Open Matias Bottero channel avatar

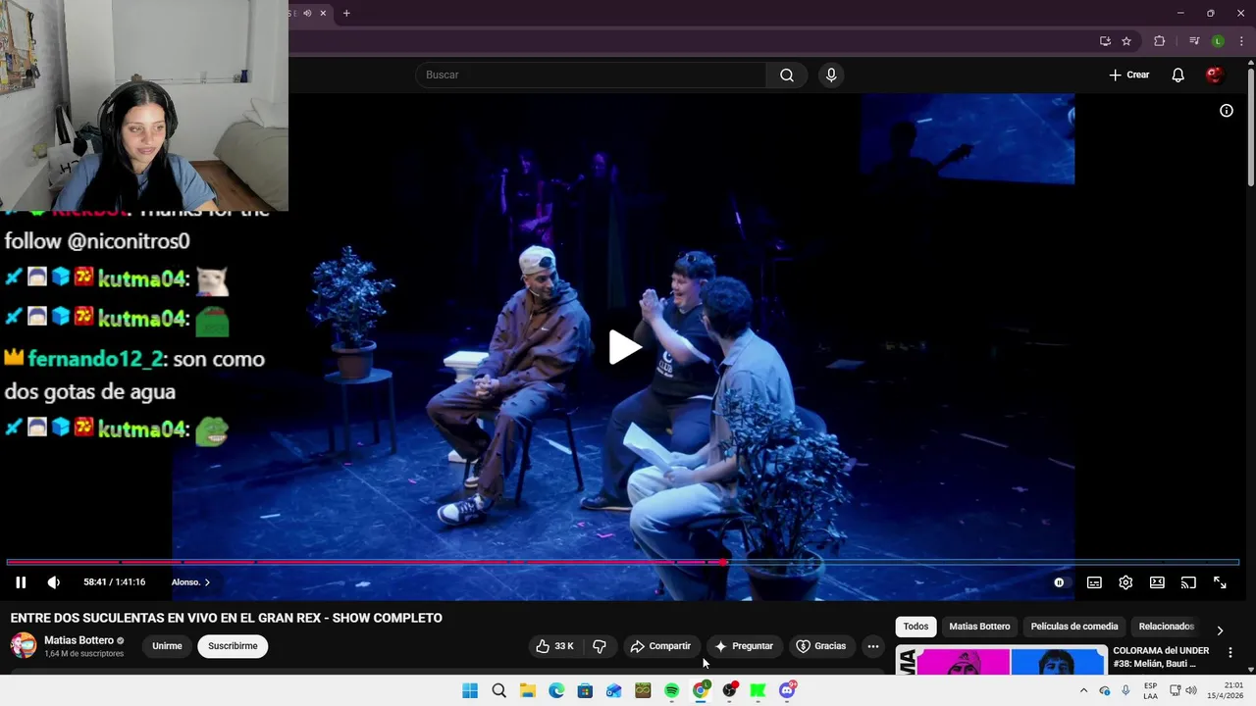point(24,645)
